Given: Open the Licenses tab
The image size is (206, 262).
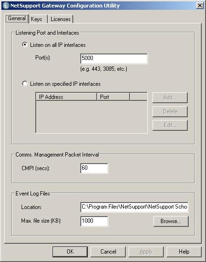Looking at the screenshot, I should (x=61, y=19).
